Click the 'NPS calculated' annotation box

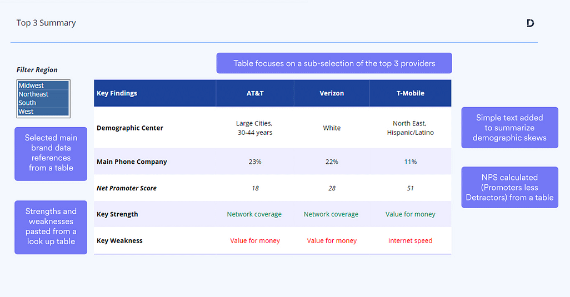(509, 187)
